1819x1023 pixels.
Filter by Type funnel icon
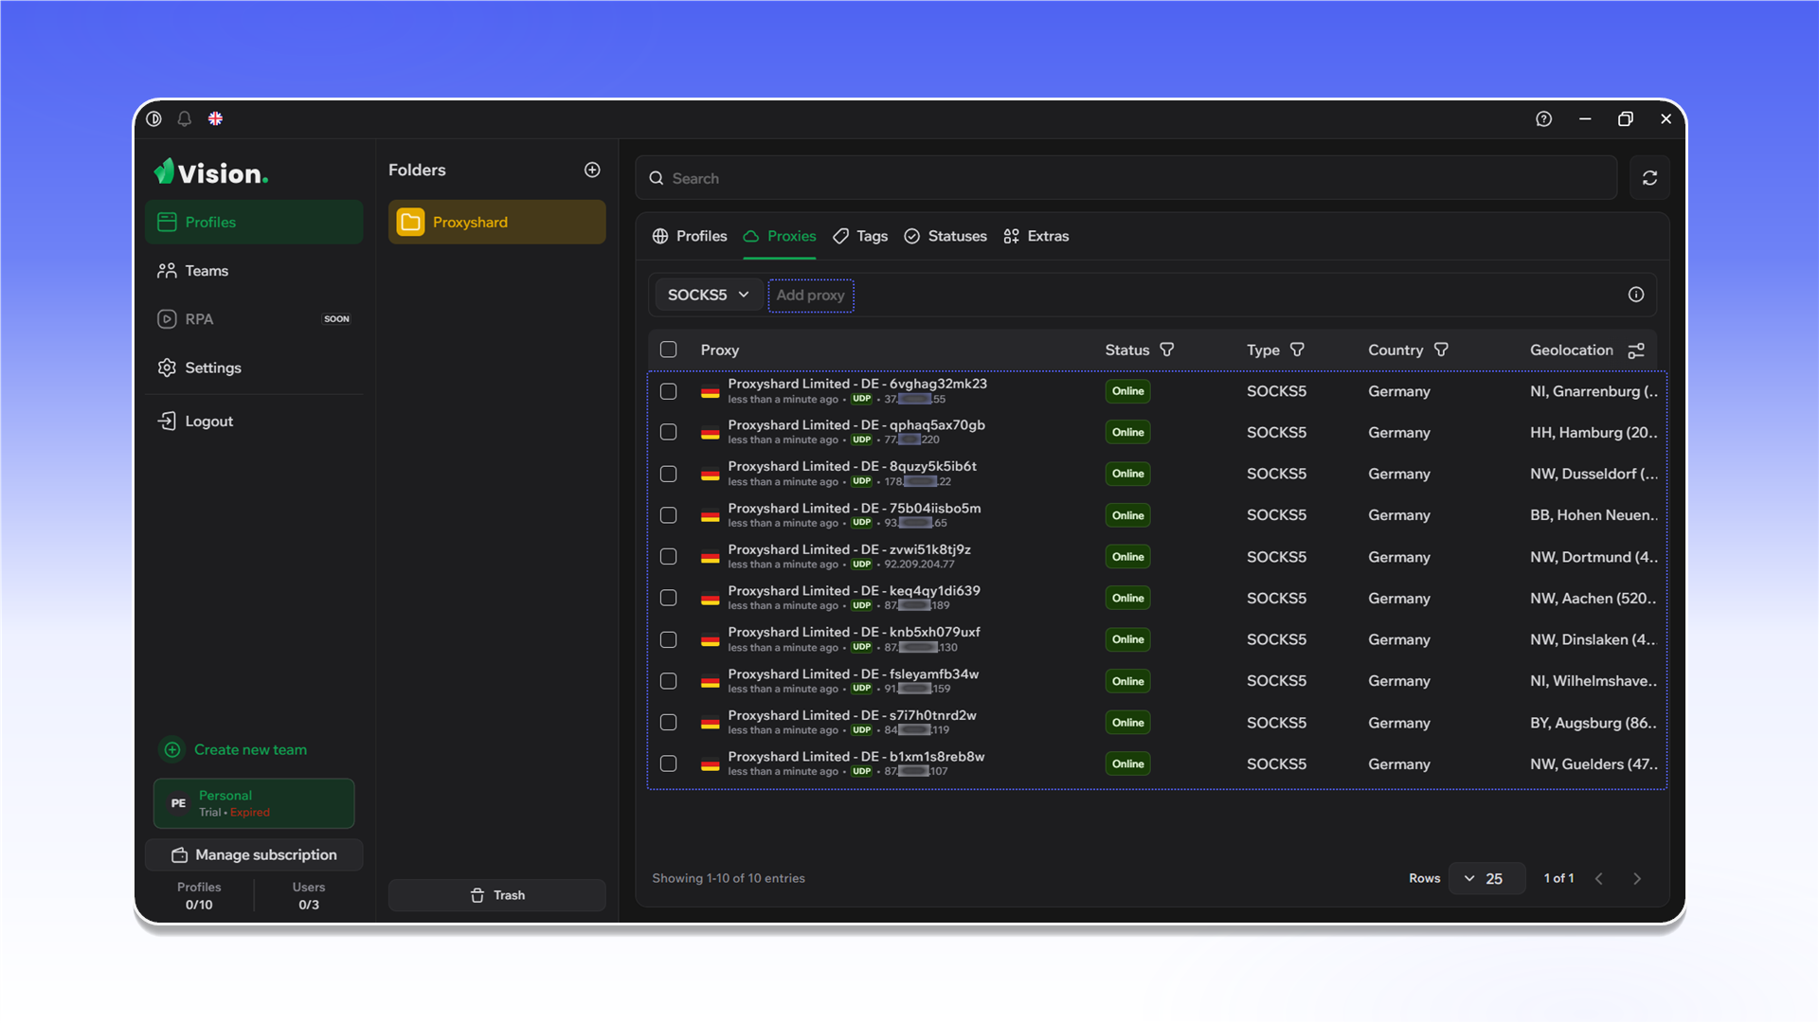click(x=1297, y=350)
